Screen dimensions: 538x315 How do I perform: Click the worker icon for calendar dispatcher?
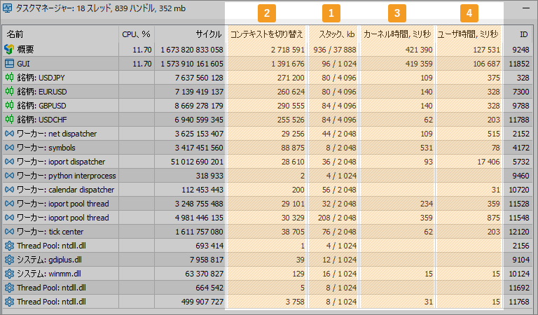[x=9, y=190]
